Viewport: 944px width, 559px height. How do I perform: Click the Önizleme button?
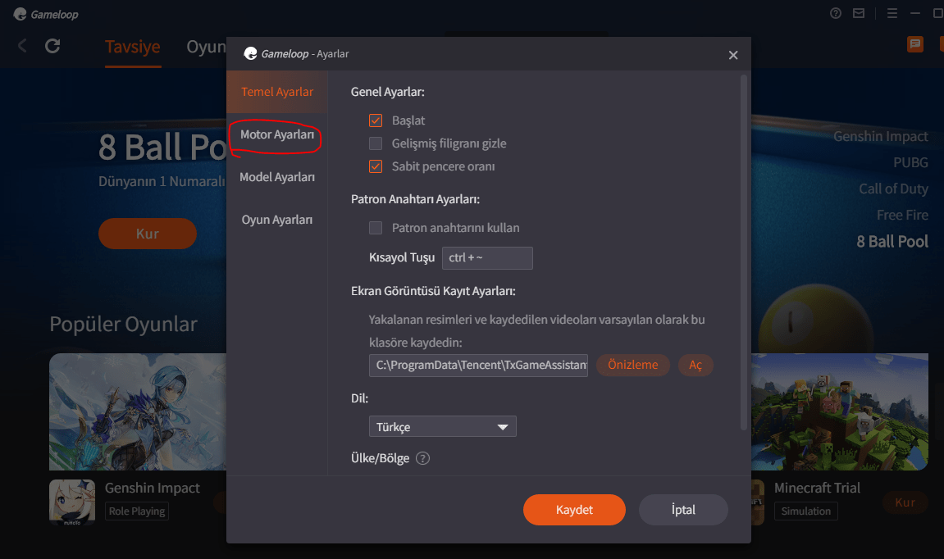pos(632,366)
